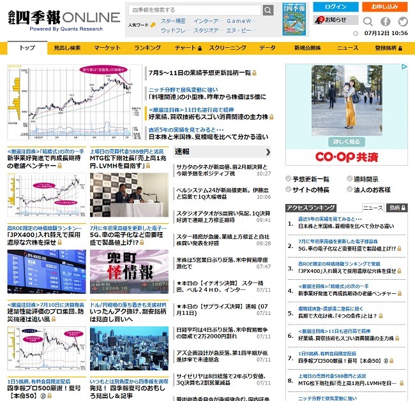
Task: Open the ニュース menu in the nav bar
Action: (347, 48)
